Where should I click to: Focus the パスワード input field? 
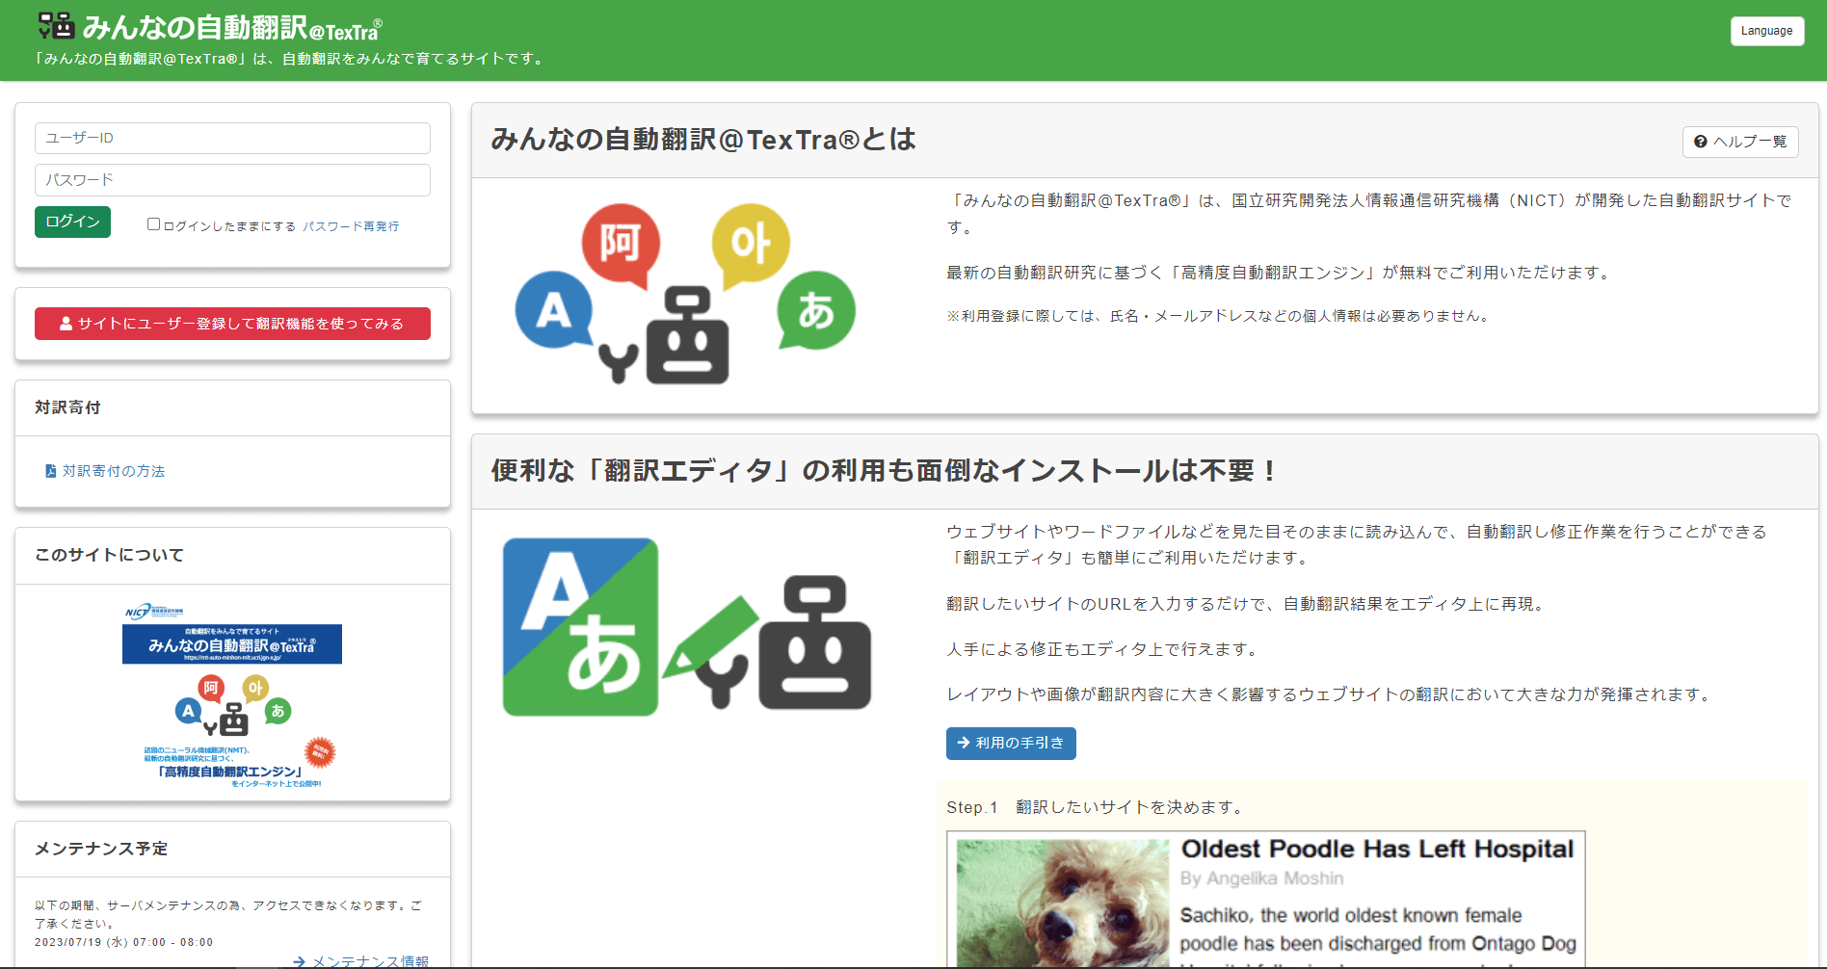tap(232, 180)
